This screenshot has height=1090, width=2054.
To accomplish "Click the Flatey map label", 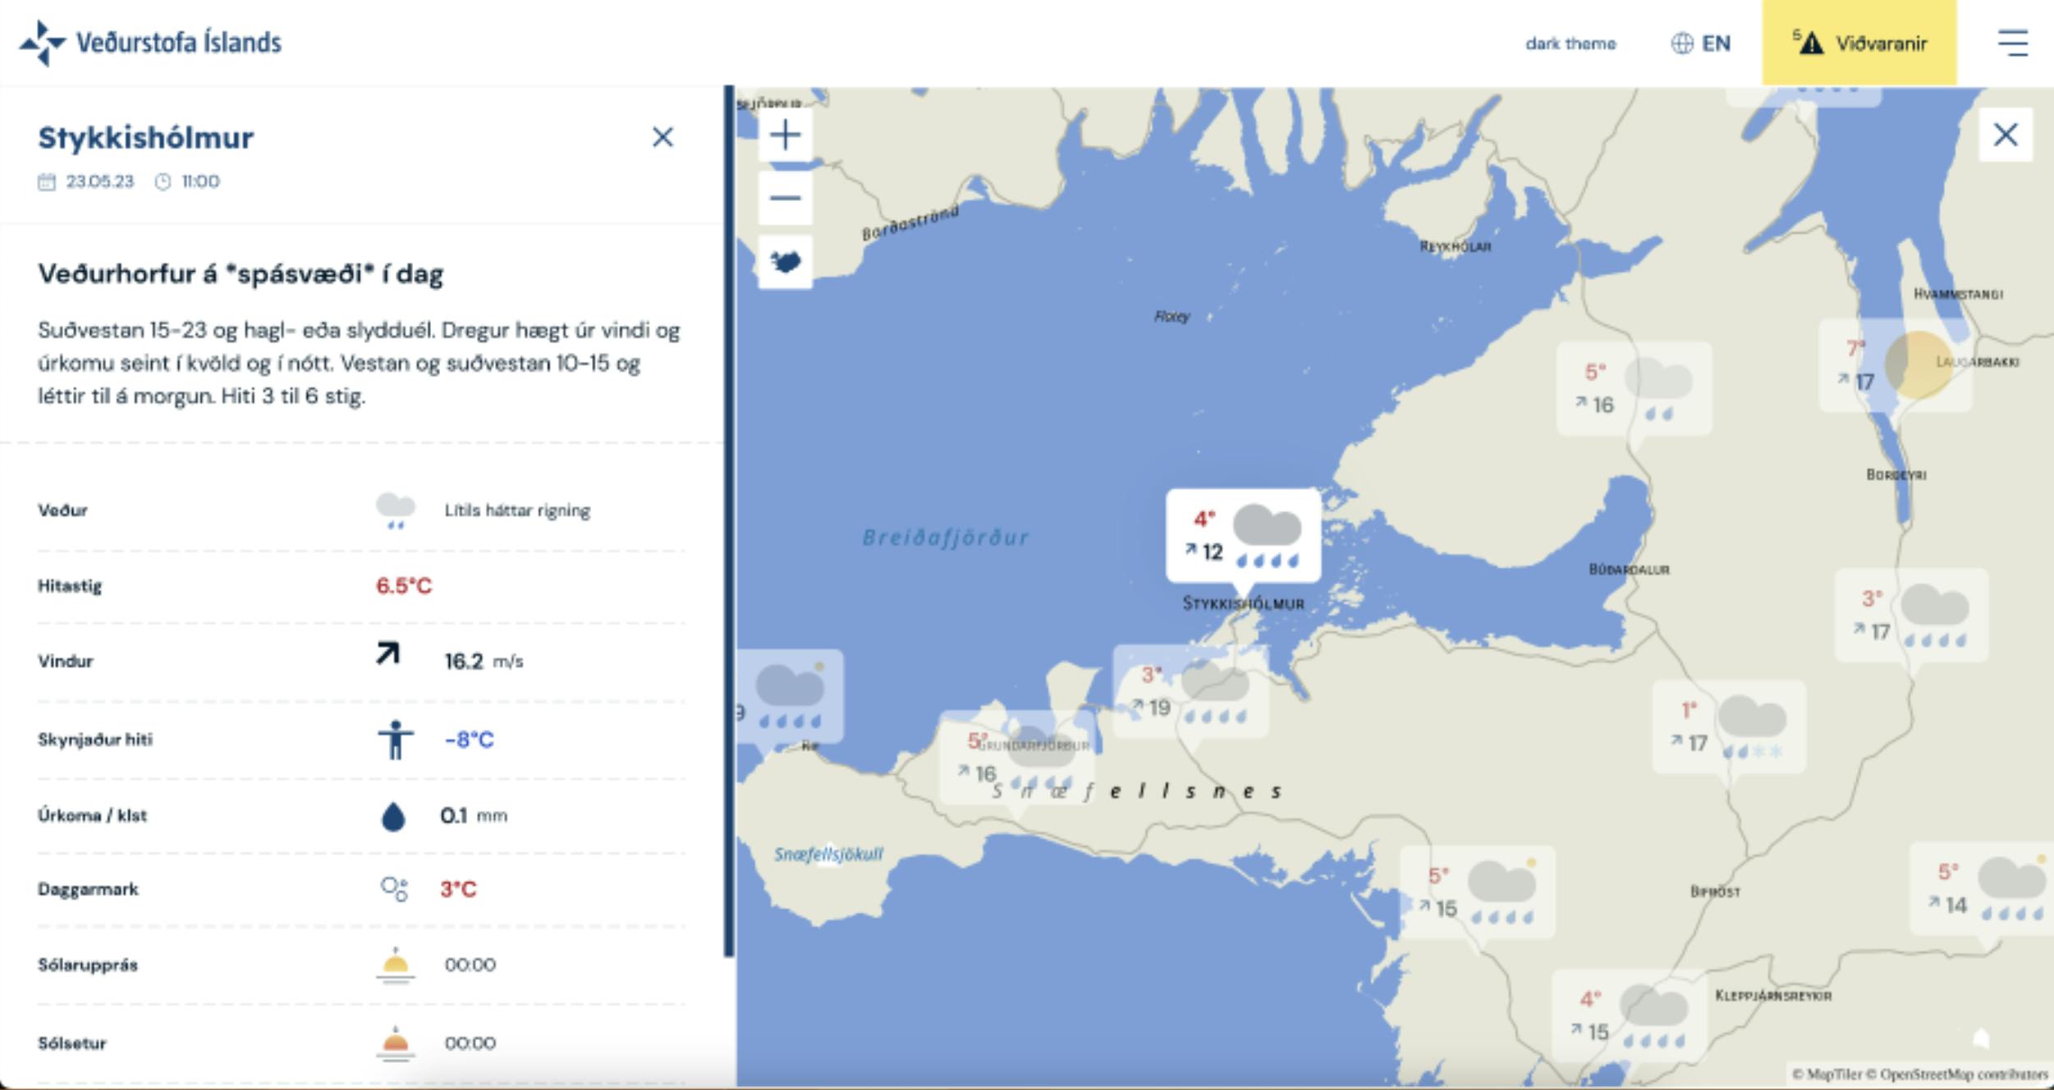I will [1171, 316].
